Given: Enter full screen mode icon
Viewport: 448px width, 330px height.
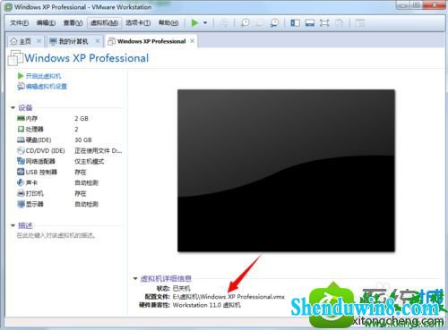Looking at the screenshot, I should pyautogui.click(x=324, y=23).
